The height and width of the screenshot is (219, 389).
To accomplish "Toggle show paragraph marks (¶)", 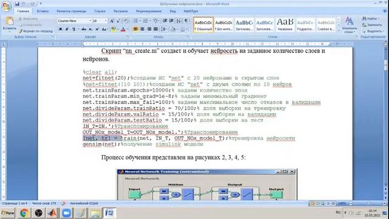I will (x=186, y=21).
